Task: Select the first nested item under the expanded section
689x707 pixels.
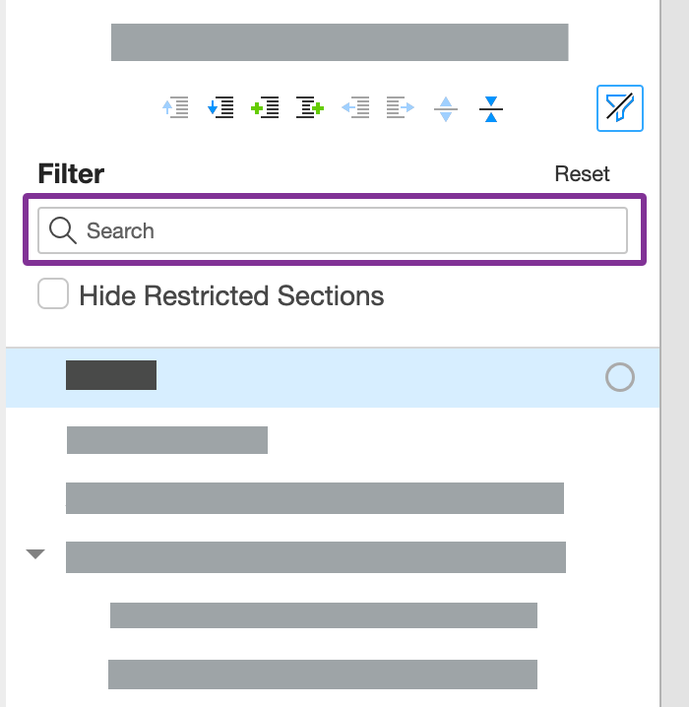Action: click(x=323, y=615)
